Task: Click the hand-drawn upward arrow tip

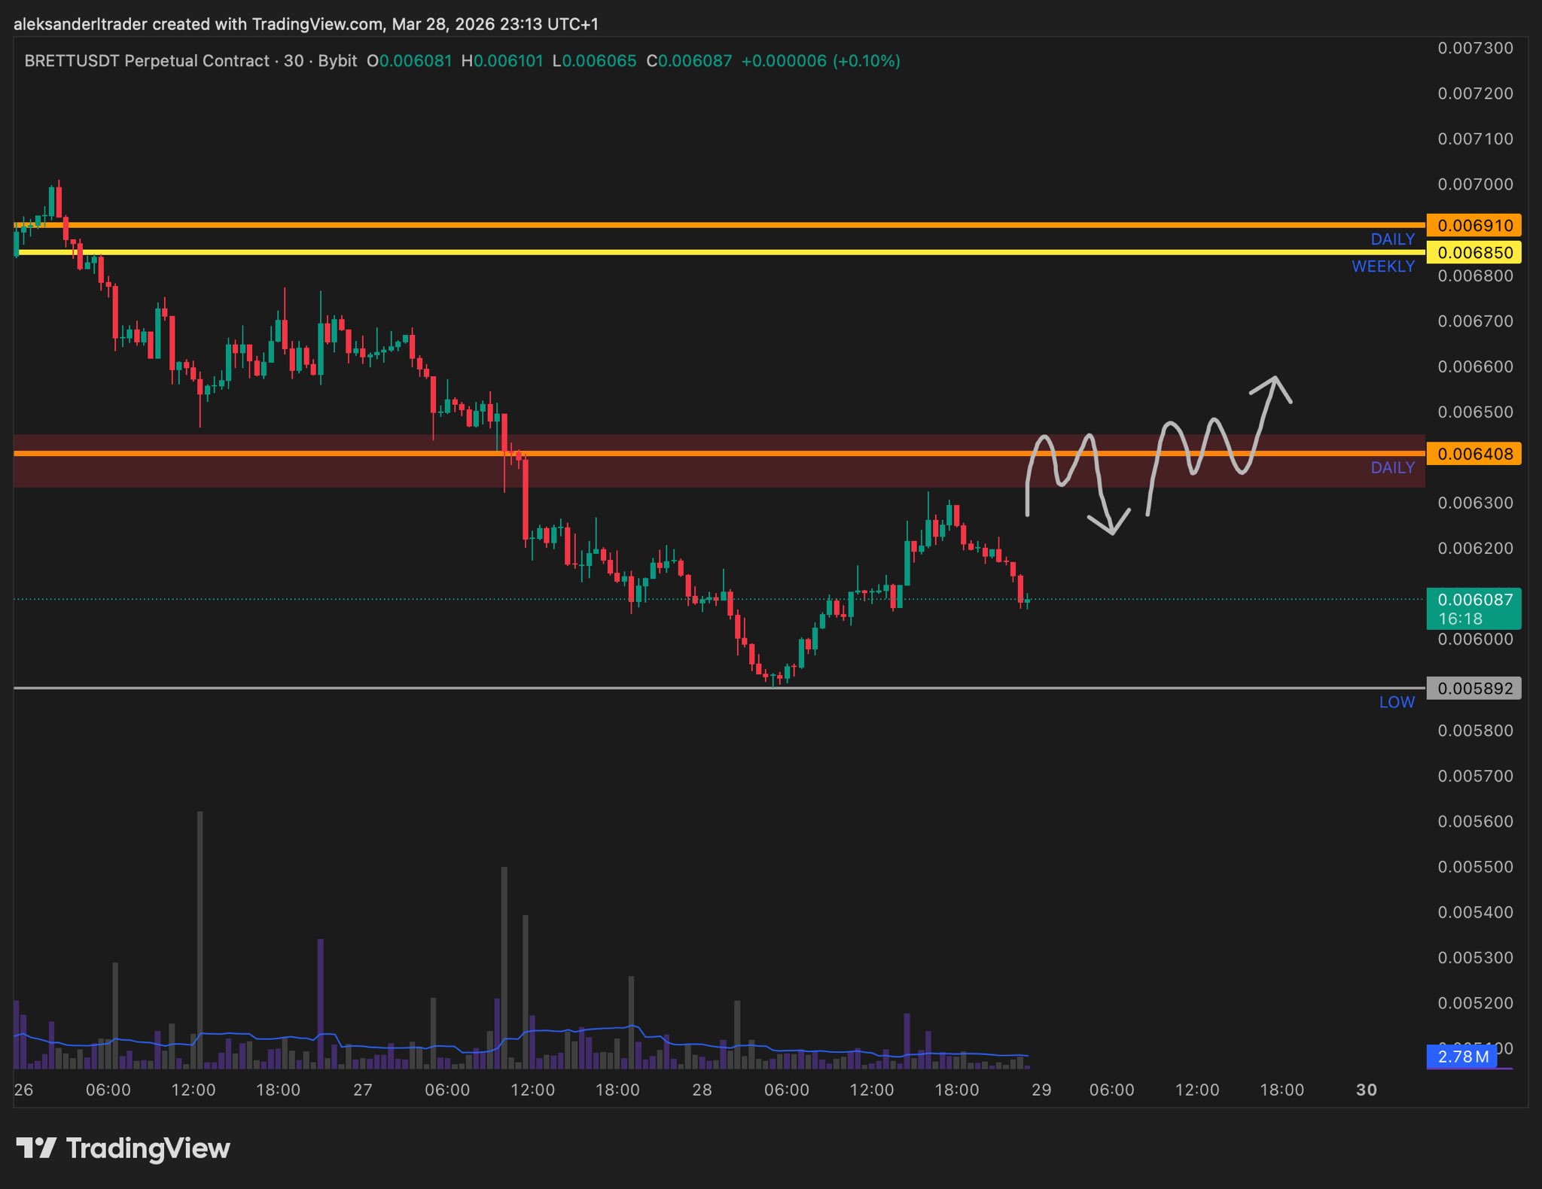Action: coord(1275,379)
